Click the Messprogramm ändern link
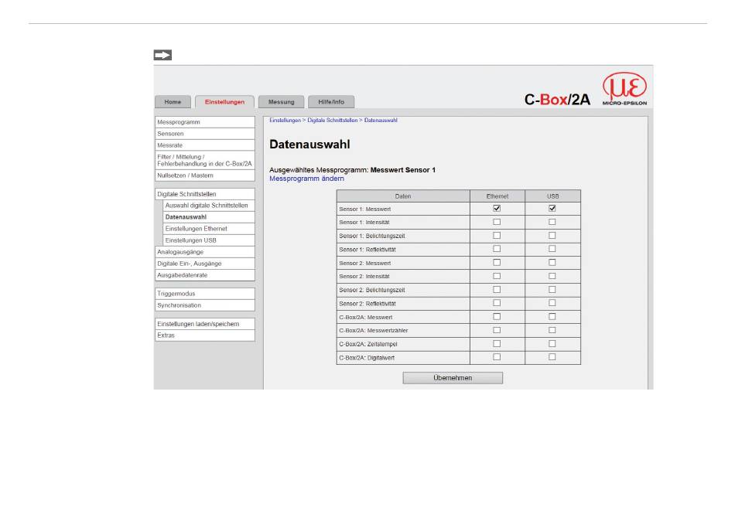 coord(306,179)
